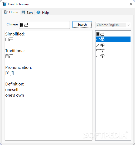Click the Han Dictionary book icon
The image size is (135, 145).
(x=4, y=4)
